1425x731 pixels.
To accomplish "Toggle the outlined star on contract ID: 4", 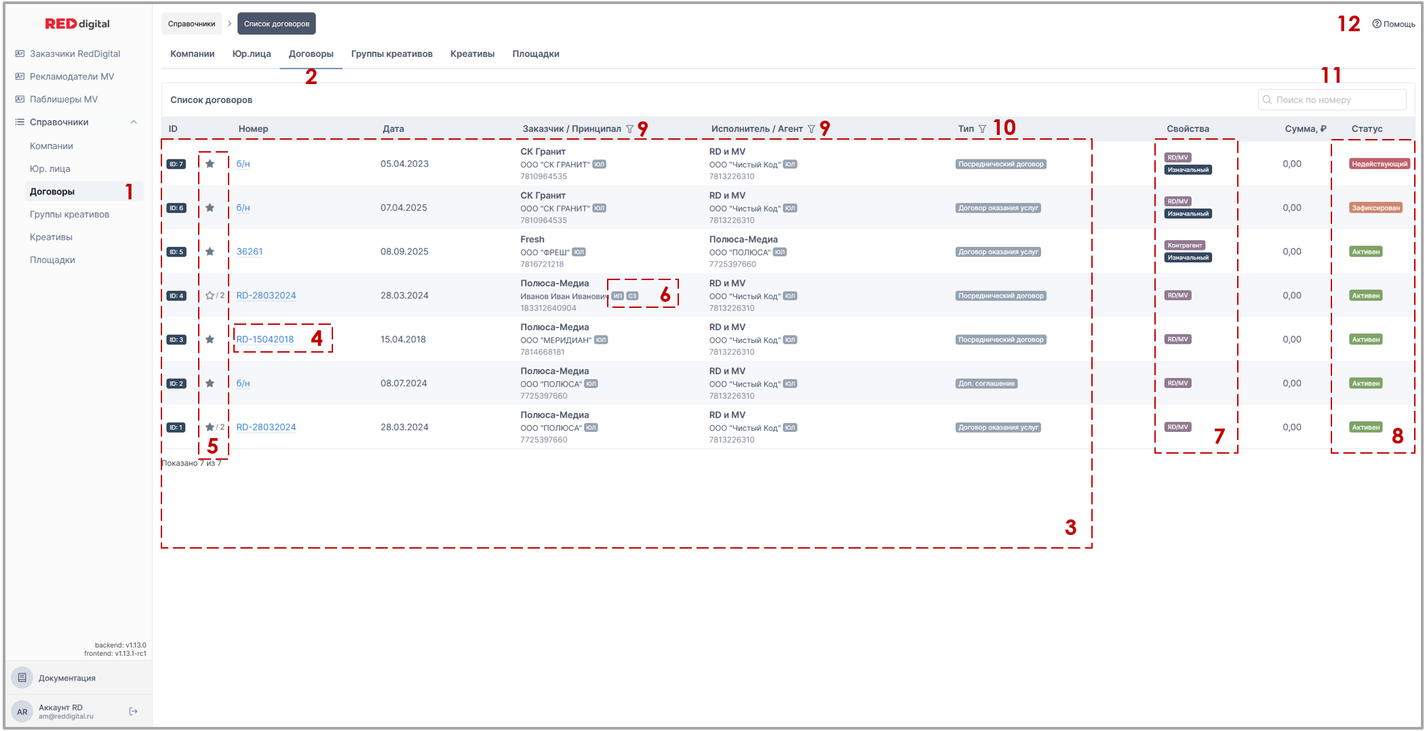I will [210, 296].
